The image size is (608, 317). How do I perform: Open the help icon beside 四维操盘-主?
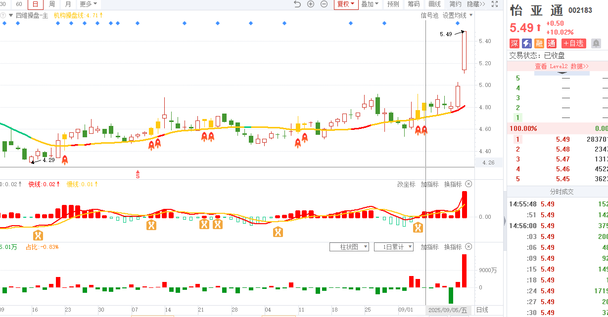[3, 15]
